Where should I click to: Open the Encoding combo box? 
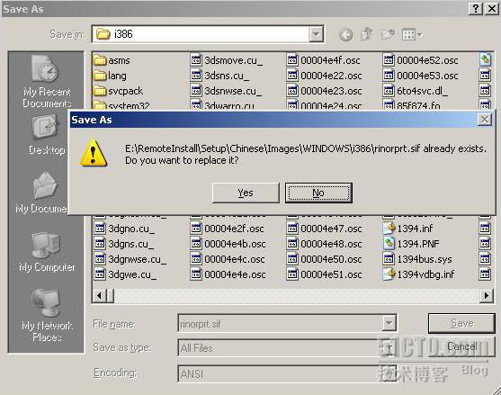287,373
